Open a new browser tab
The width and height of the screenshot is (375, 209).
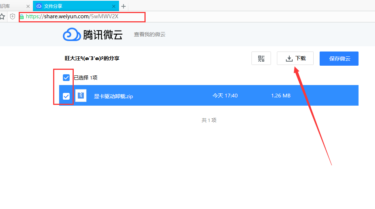tap(124, 6)
